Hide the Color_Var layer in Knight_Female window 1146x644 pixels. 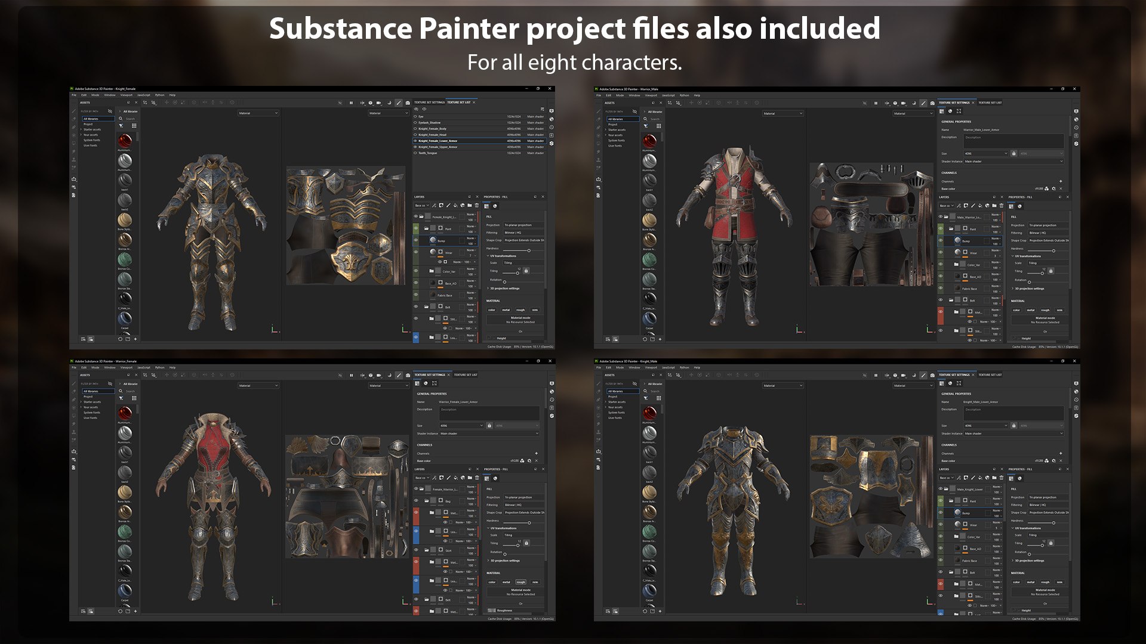tap(416, 271)
